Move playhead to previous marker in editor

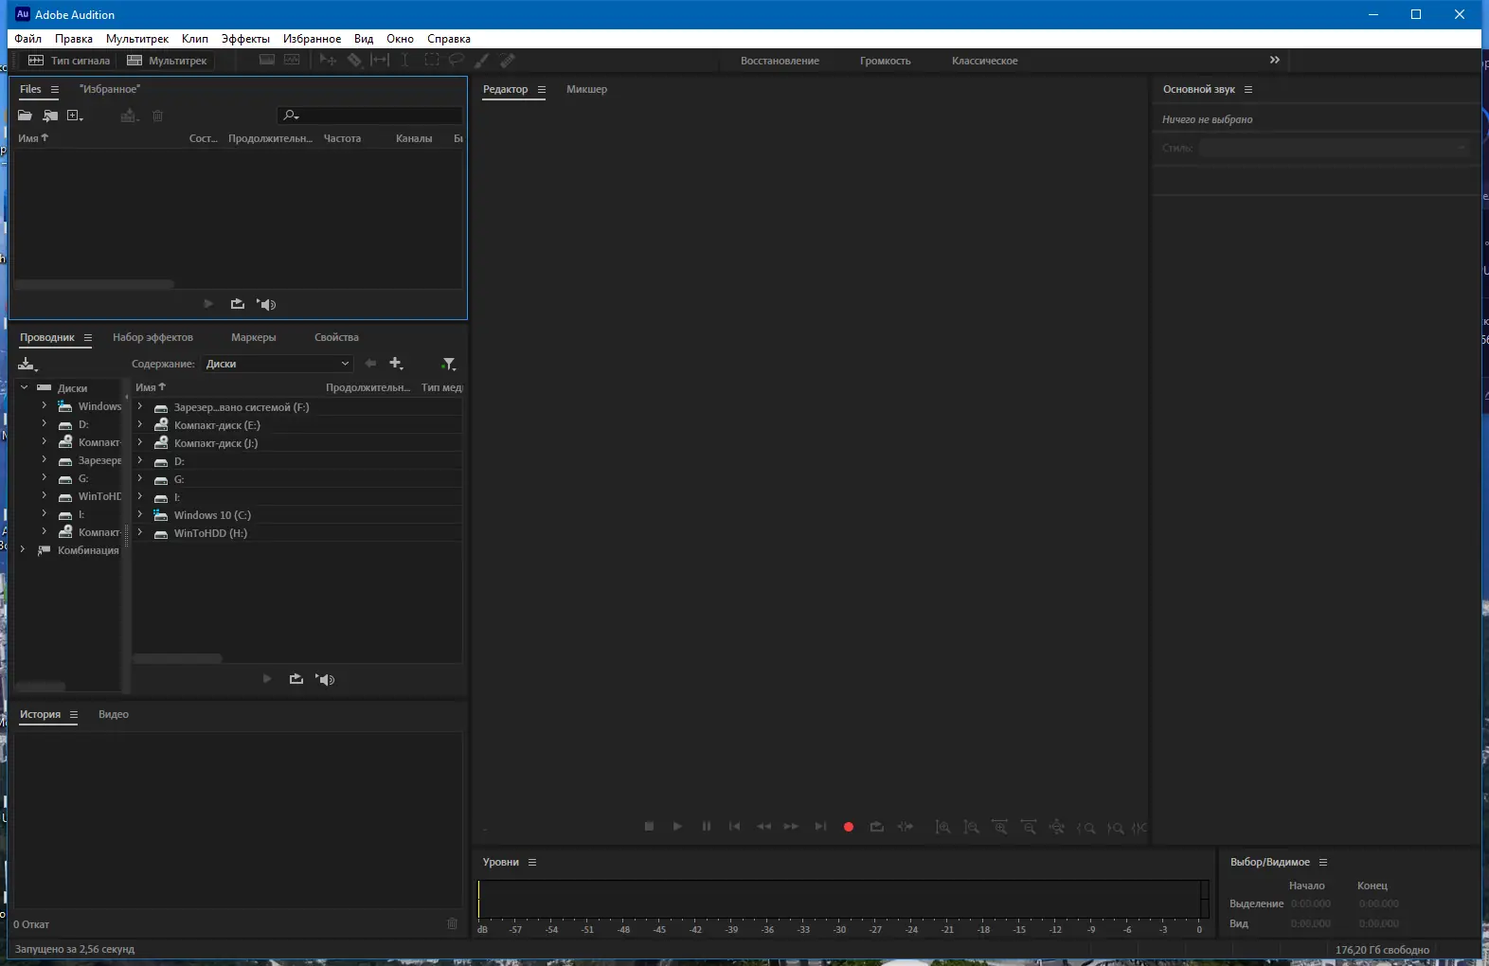[734, 827]
